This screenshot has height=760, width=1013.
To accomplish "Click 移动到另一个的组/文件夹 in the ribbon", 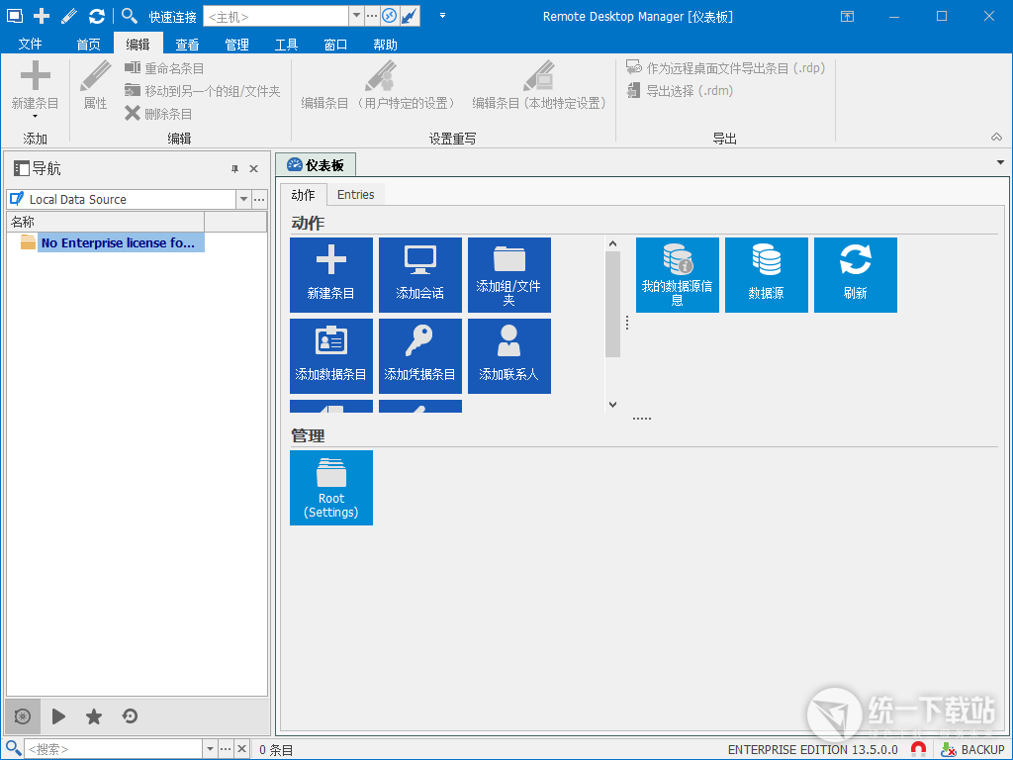I will pos(202,91).
